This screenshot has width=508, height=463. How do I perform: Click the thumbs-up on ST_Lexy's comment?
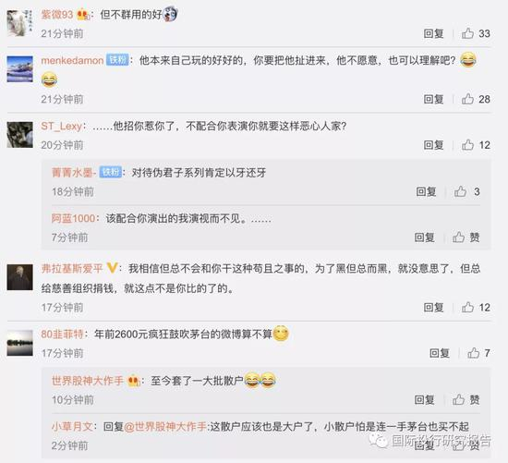coord(467,144)
